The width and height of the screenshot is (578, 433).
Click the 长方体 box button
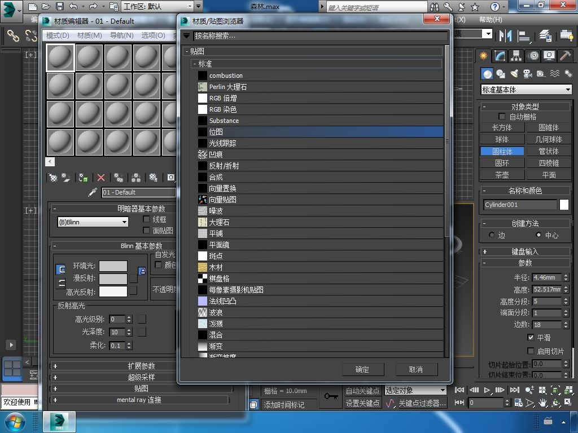coord(502,127)
